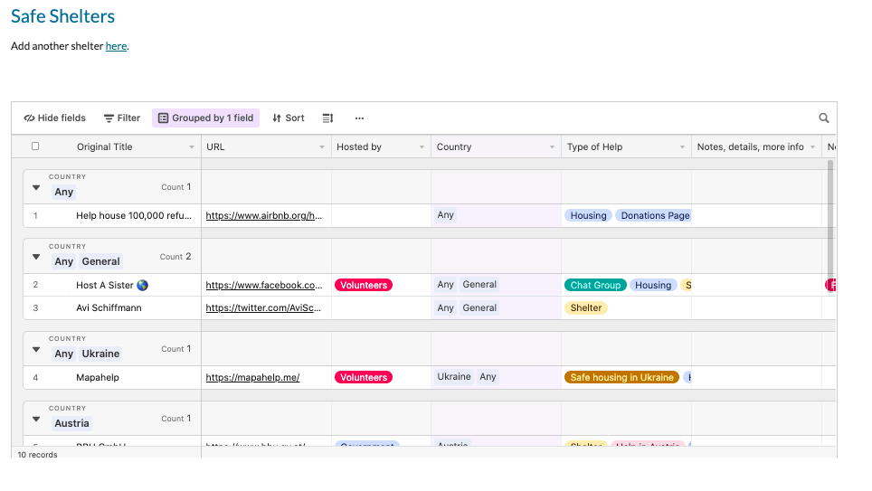Open the Filter menu

pos(122,118)
